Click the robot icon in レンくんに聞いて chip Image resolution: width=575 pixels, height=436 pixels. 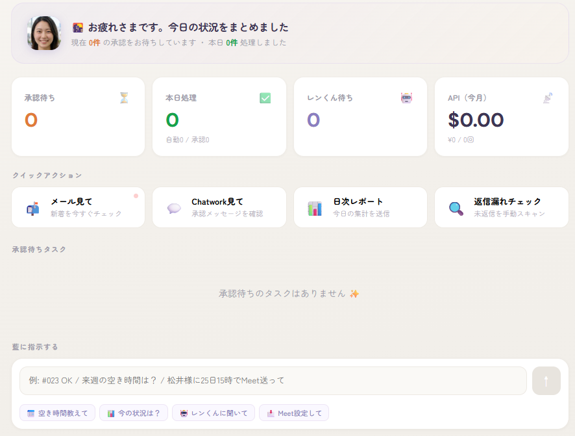184,413
